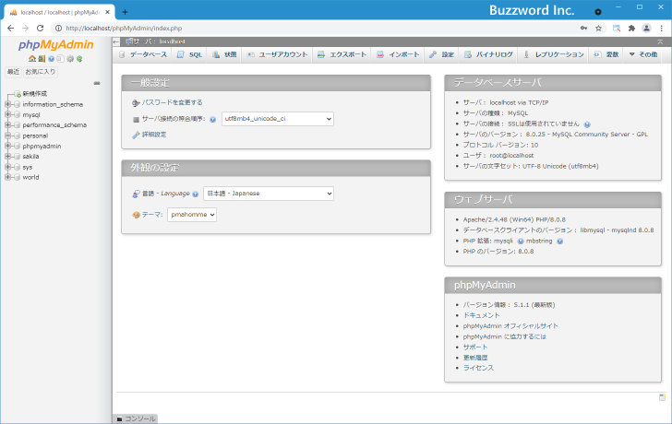672x424 pixels.
Task: Open the ライセンス link
Action: pyautogui.click(x=478, y=368)
